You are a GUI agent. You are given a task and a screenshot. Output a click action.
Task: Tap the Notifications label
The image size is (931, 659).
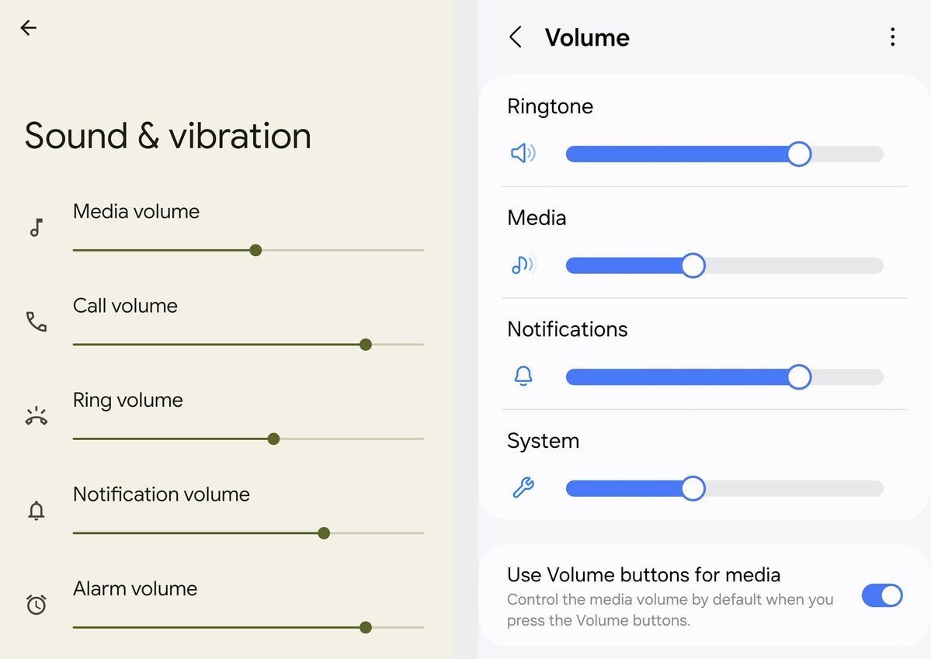click(567, 329)
